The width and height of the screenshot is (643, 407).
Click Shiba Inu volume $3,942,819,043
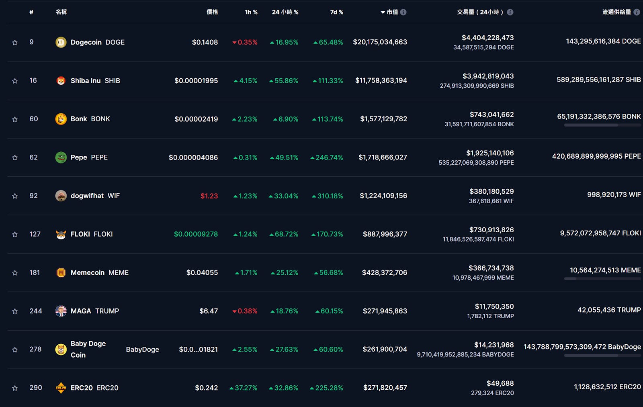488,76
